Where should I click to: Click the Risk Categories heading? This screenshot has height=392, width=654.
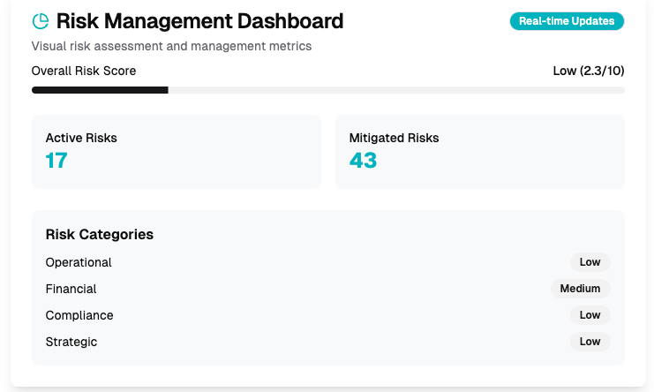pyautogui.click(x=100, y=235)
